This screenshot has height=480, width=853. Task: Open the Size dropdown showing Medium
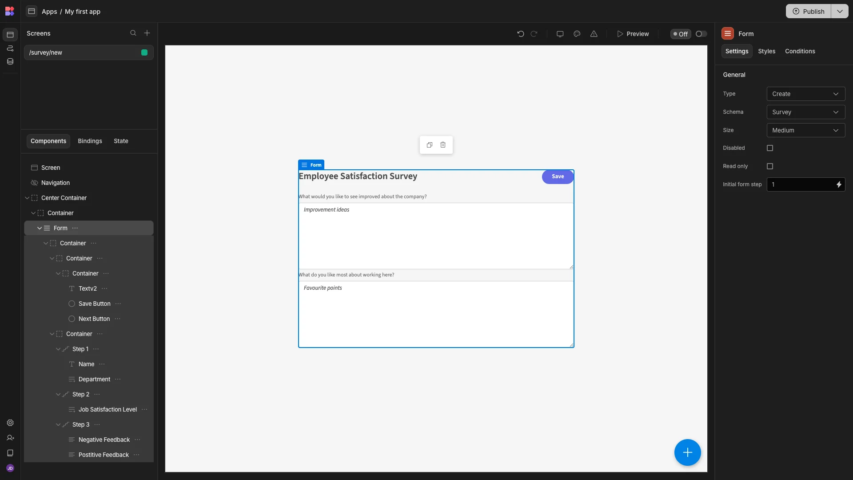[x=806, y=130]
